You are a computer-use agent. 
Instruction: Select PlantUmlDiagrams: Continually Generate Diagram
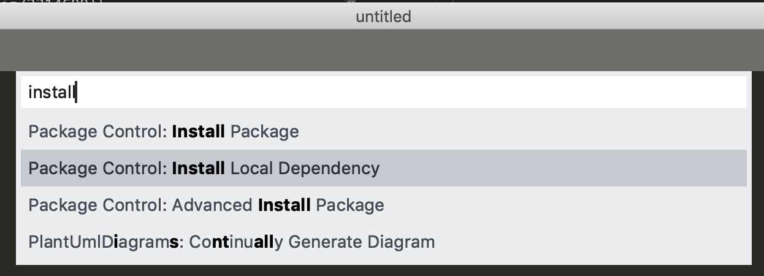coord(231,242)
